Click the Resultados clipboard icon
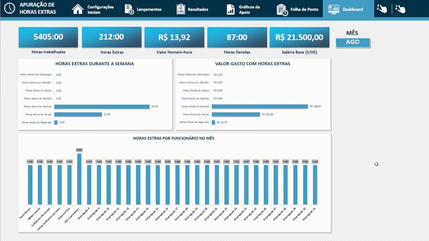429x241 pixels. coord(181,9)
